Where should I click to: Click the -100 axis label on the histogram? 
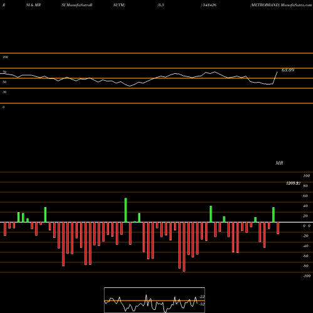[x=307, y=276]
